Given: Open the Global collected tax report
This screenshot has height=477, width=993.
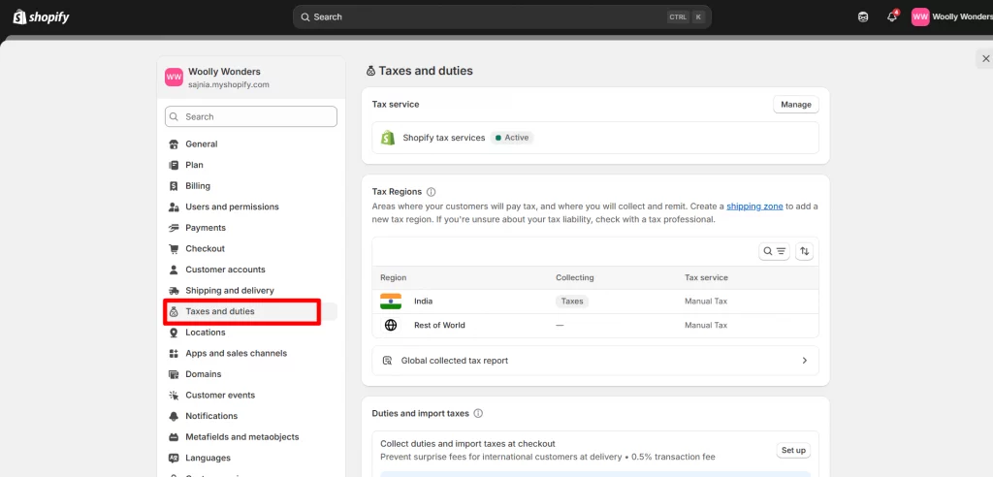Looking at the screenshot, I should pos(595,361).
